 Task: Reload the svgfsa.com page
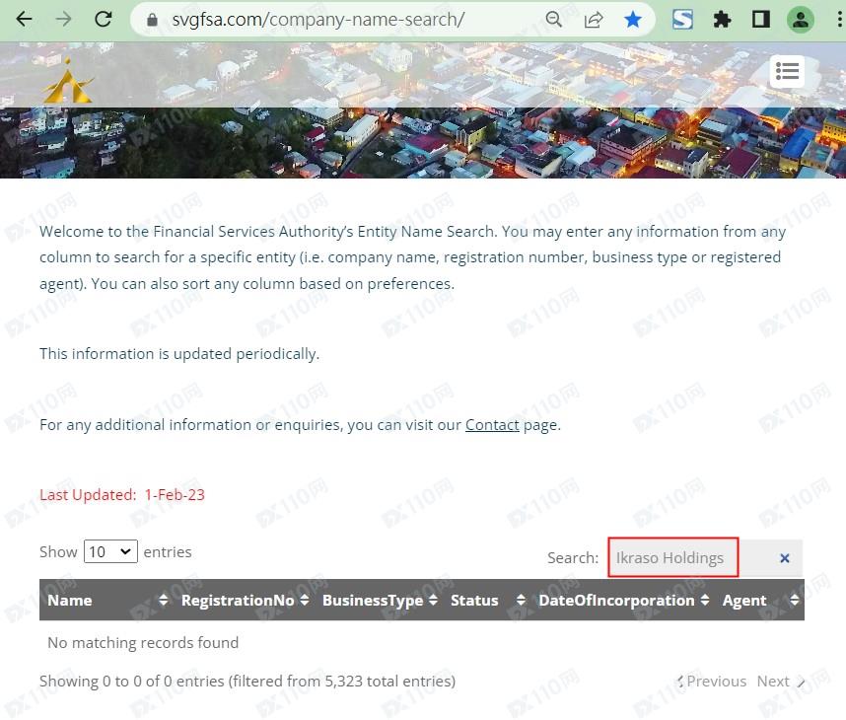click(x=104, y=20)
